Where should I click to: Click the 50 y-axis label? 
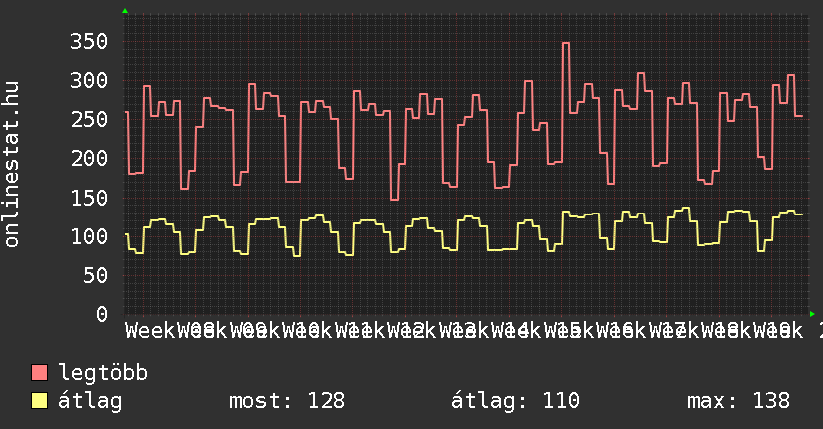click(x=95, y=275)
